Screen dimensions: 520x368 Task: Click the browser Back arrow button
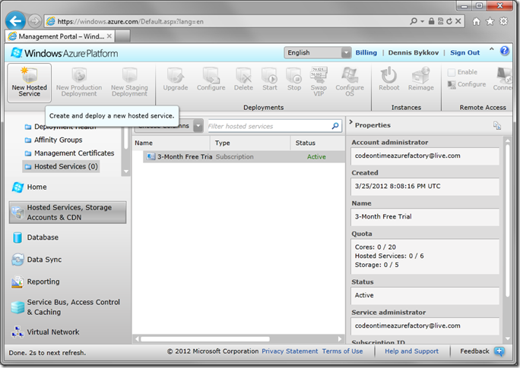pyautogui.click(x=15, y=21)
